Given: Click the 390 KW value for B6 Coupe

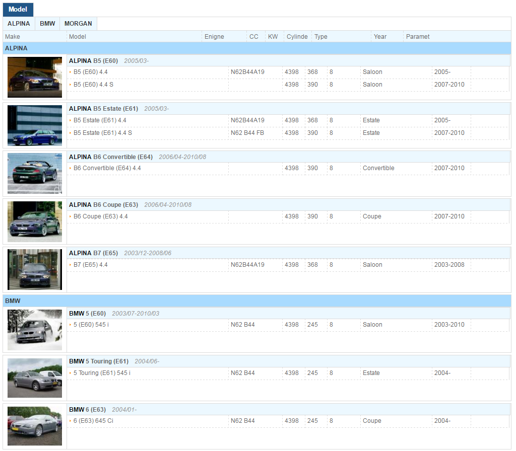Looking at the screenshot, I should (x=312, y=216).
